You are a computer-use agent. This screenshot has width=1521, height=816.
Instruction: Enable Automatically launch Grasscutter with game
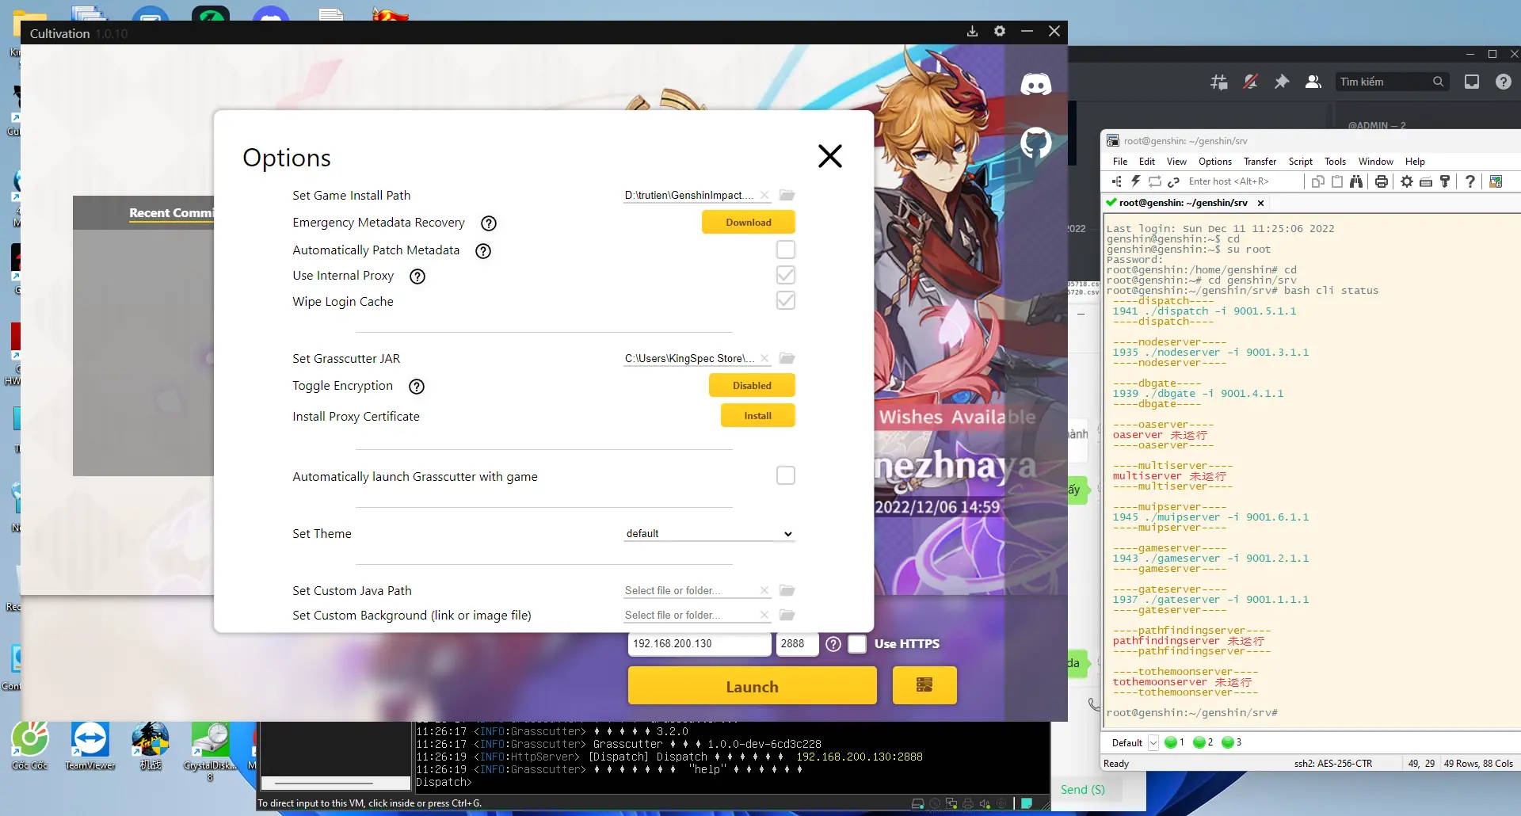coord(786,475)
